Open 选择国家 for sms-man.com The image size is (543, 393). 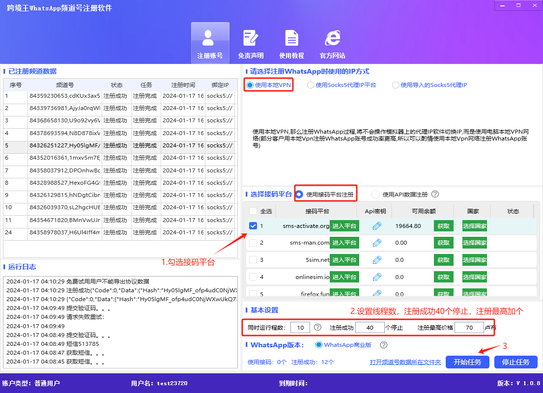[474, 243]
